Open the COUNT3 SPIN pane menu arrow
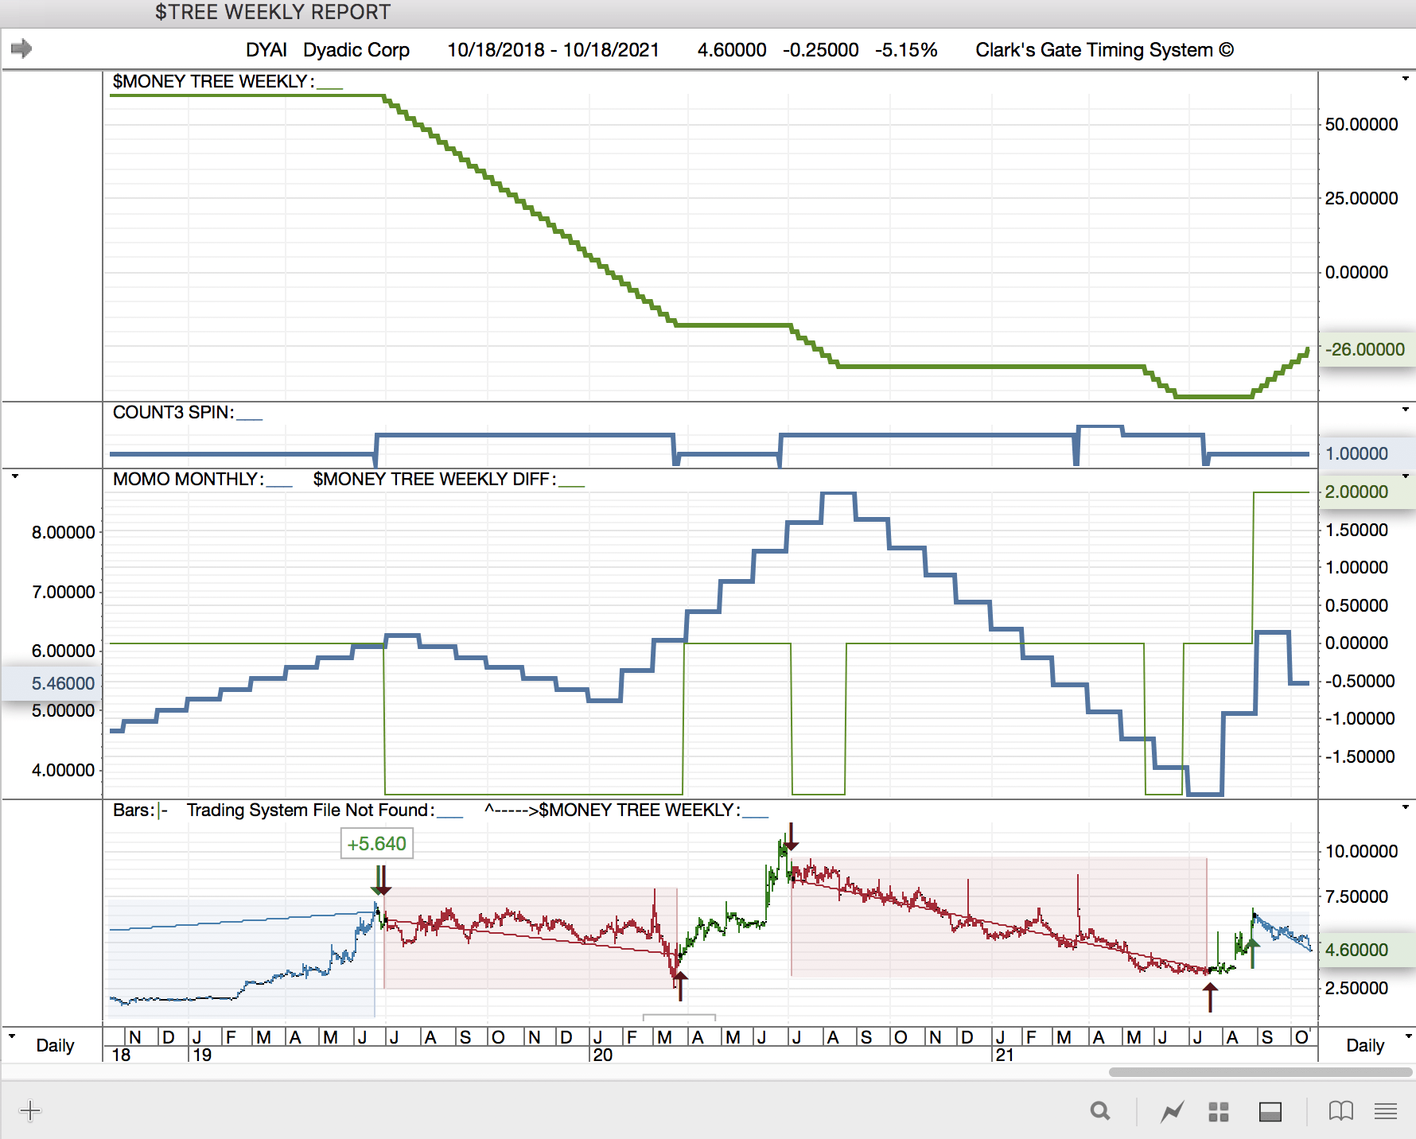The image size is (1416, 1139). [x=1406, y=410]
